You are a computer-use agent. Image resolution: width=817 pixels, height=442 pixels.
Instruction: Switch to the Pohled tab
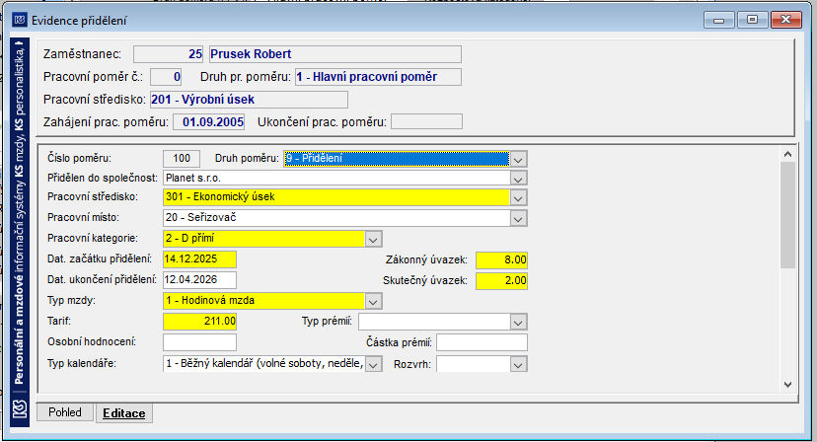[65, 412]
